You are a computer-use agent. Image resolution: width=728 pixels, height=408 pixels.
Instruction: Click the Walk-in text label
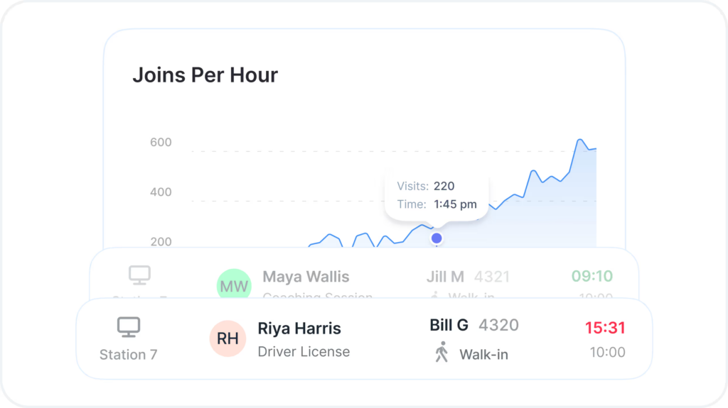click(x=483, y=354)
